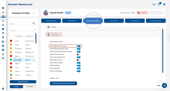Screen dimensions: 170x91
Task: Click the three-dot teams icon in sidebar
Action: pyautogui.click(x=3, y=25)
